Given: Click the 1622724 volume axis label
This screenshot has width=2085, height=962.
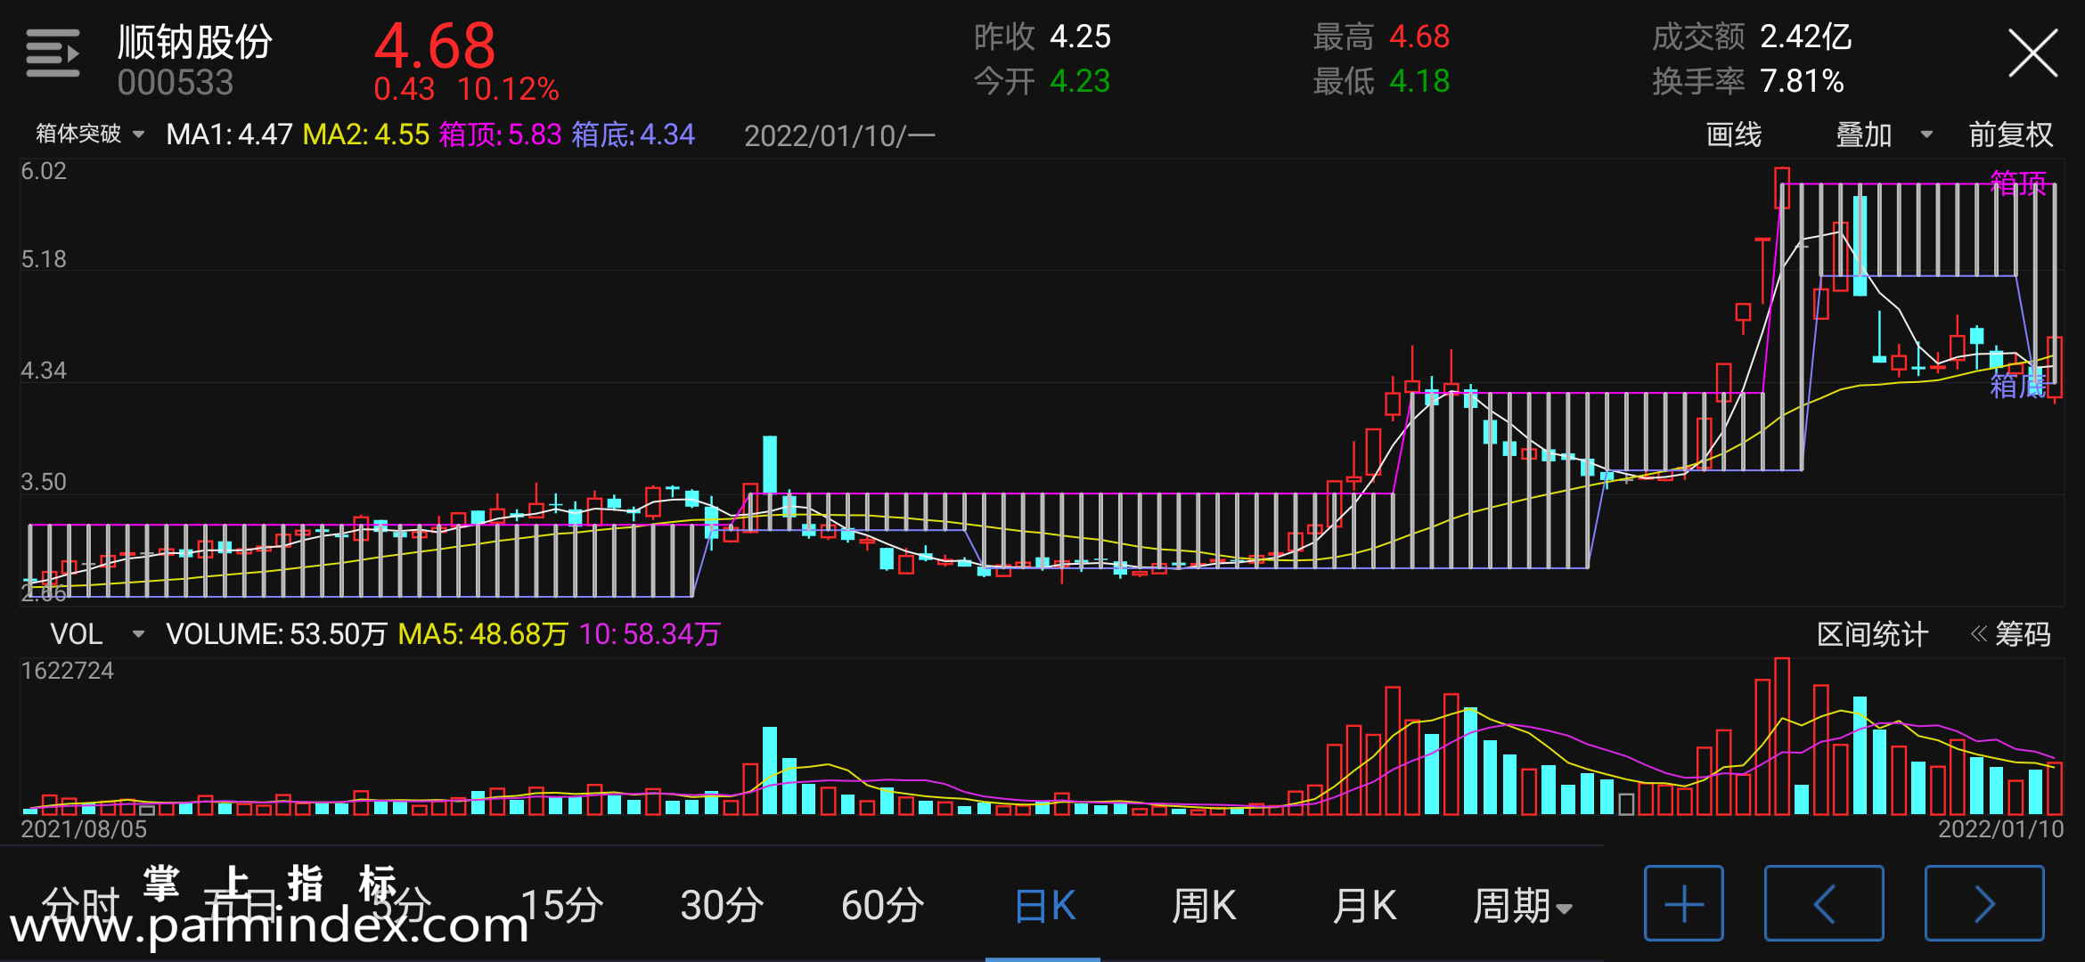Looking at the screenshot, I should (68, 671).
